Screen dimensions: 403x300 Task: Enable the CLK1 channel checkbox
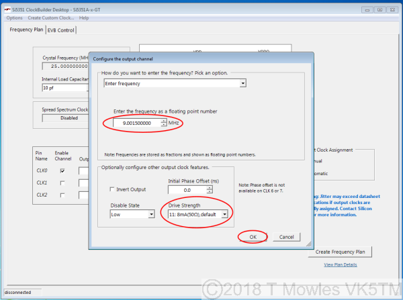tap(62, 182)
